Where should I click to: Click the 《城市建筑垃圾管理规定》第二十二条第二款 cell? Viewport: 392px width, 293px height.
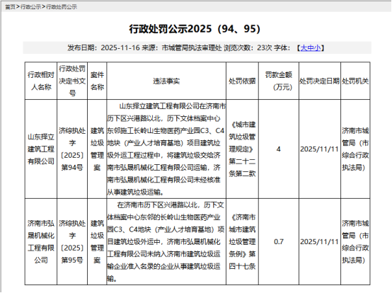[x=242, y=149]
